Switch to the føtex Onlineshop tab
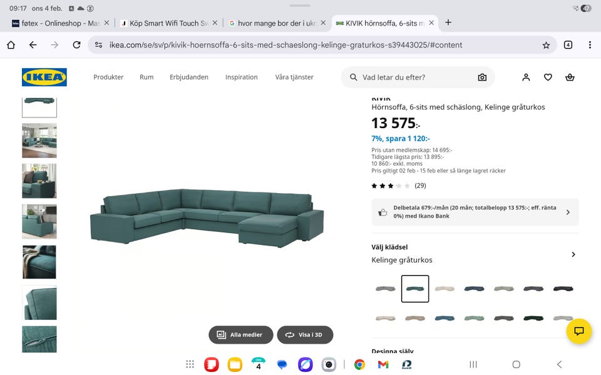601x375 pixels. tap(56, 23)
